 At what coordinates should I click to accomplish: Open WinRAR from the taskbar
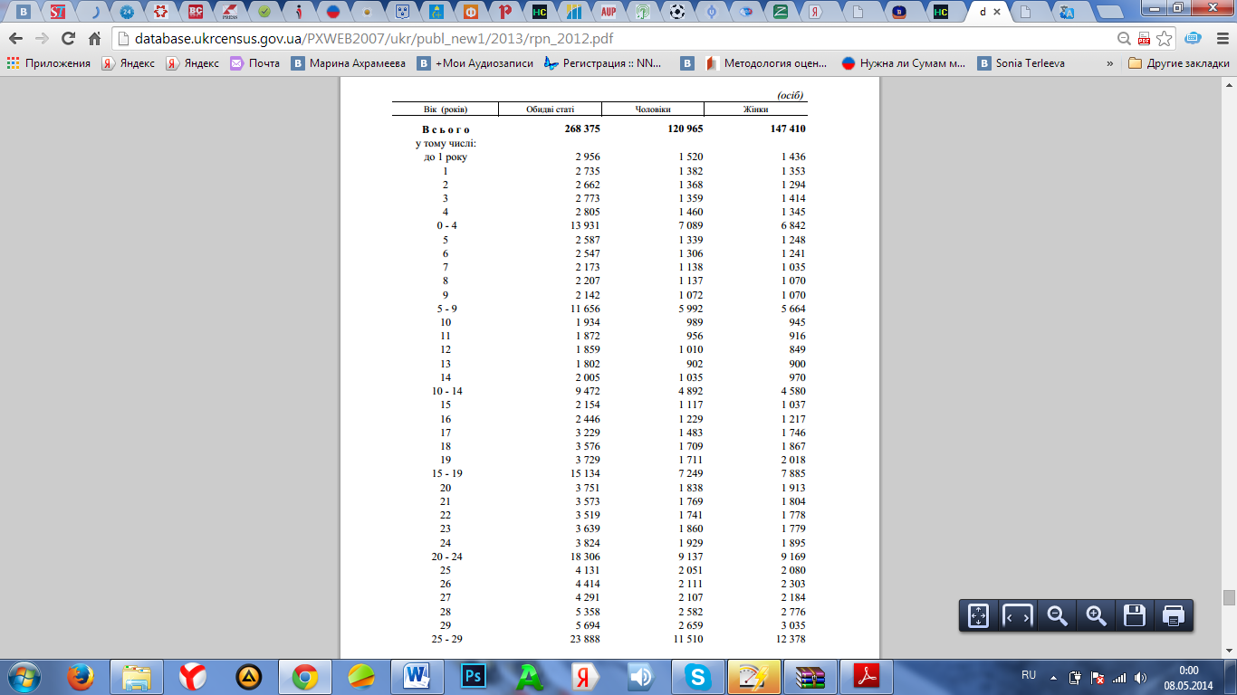coord(810,676)
